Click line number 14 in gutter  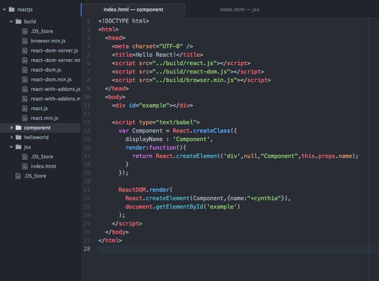tap(87, 131)
